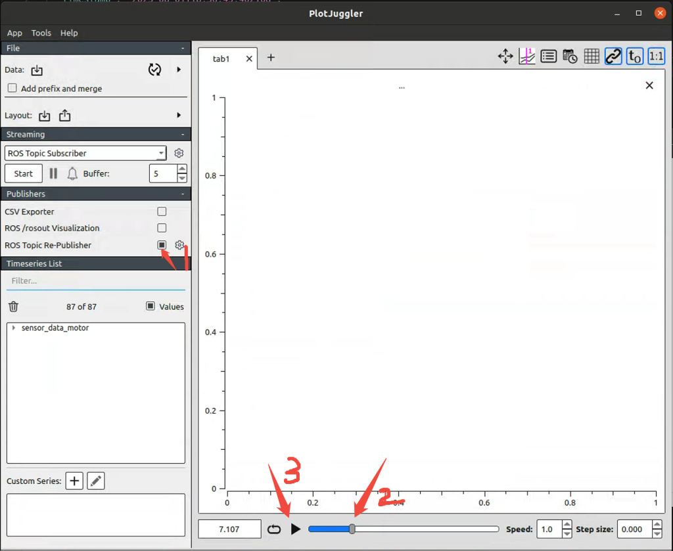673x551 pixels.
Task: Click the load data file icon
Action: click(x=37, y=70)
